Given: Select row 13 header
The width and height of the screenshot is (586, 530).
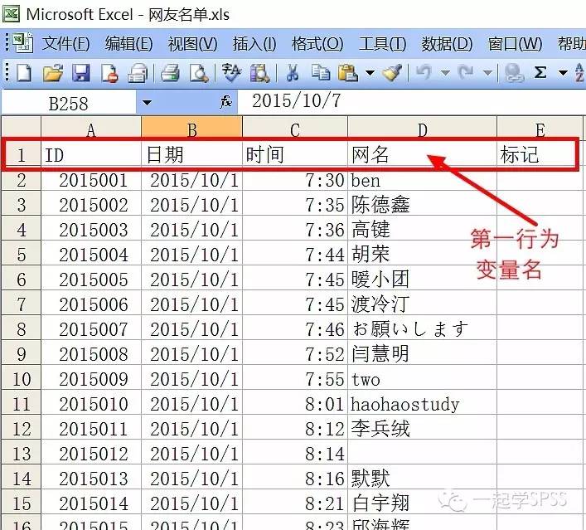Looking at the screenshot, I should pyautogui.click(x=22, y=454).
